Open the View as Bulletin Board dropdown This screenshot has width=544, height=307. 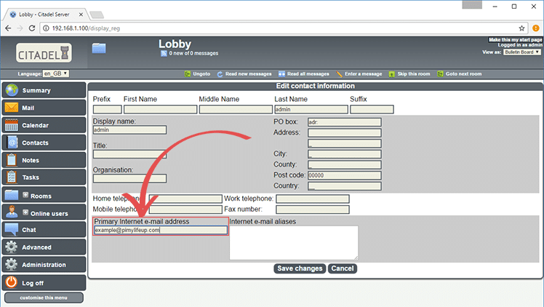521,52
